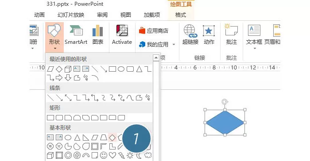Pick the plain rectangle under 矩形
Image resolution: width=310 pixels, height=161 pixels.
coord(50,118)
